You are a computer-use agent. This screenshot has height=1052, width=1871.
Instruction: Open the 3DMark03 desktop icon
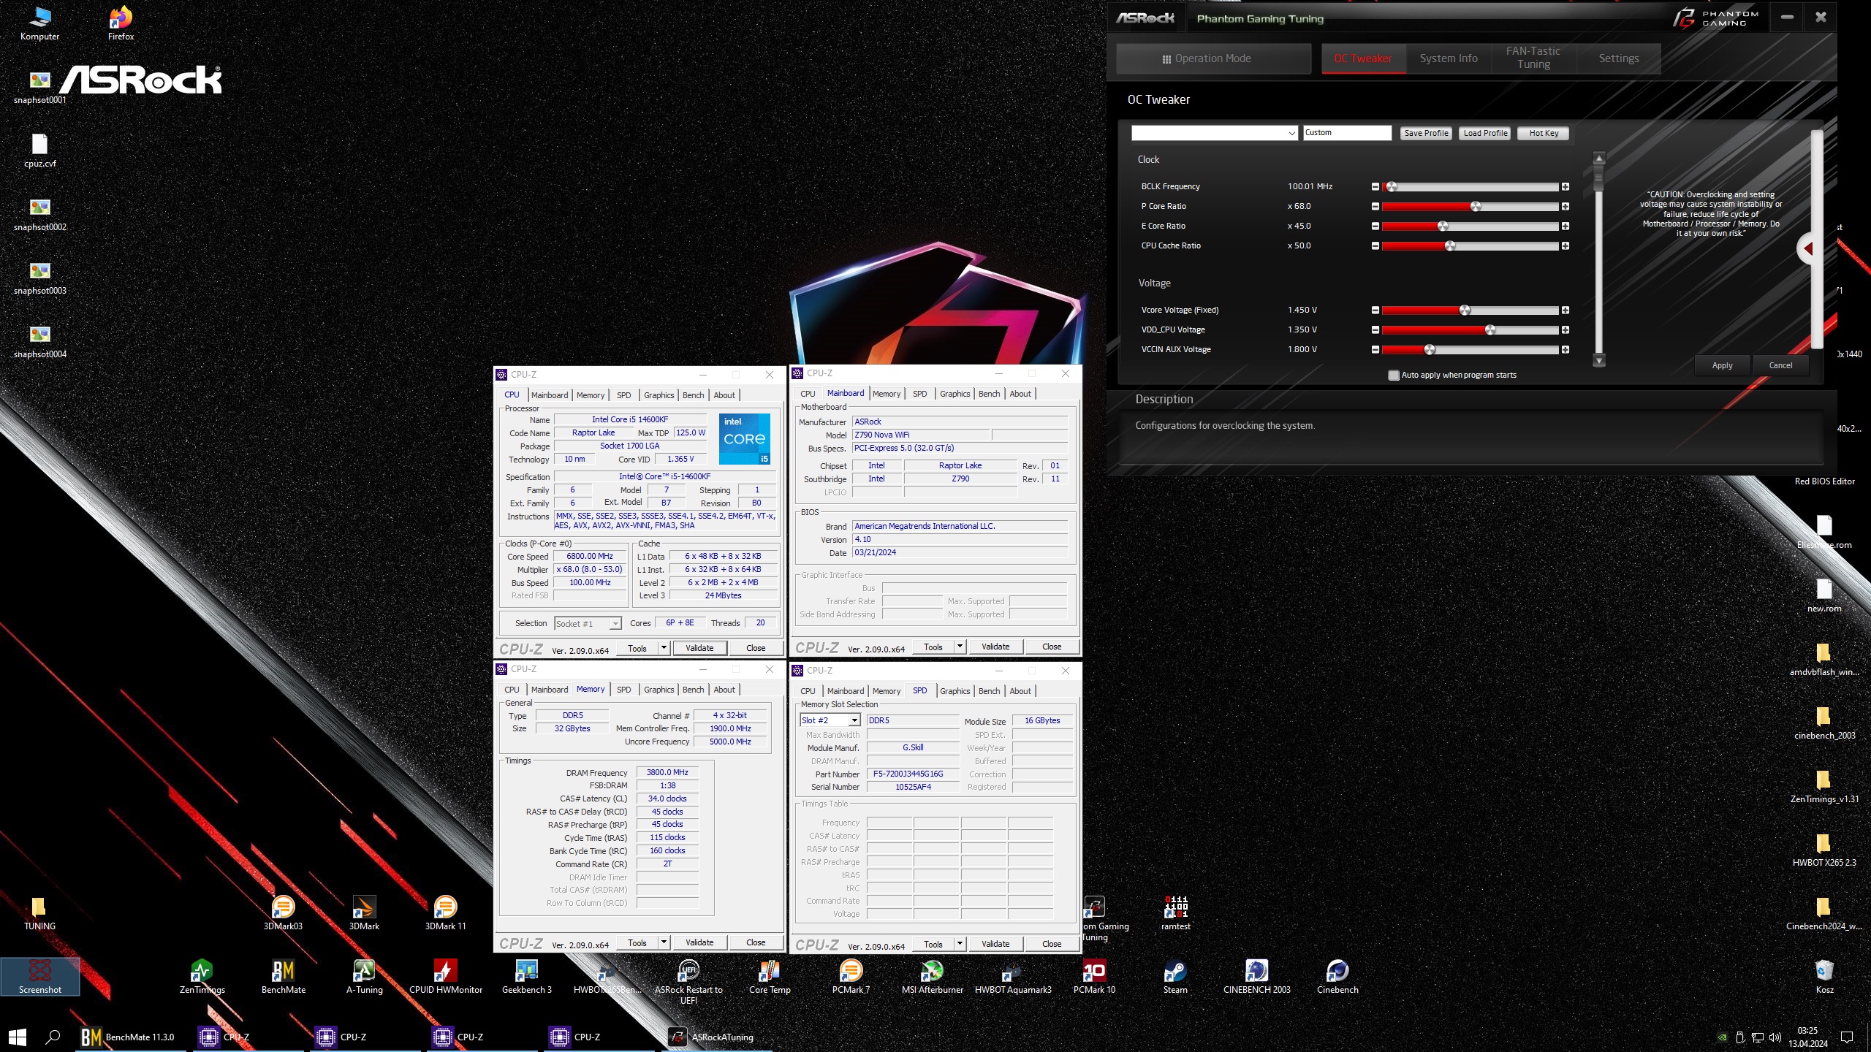[283, 913]
